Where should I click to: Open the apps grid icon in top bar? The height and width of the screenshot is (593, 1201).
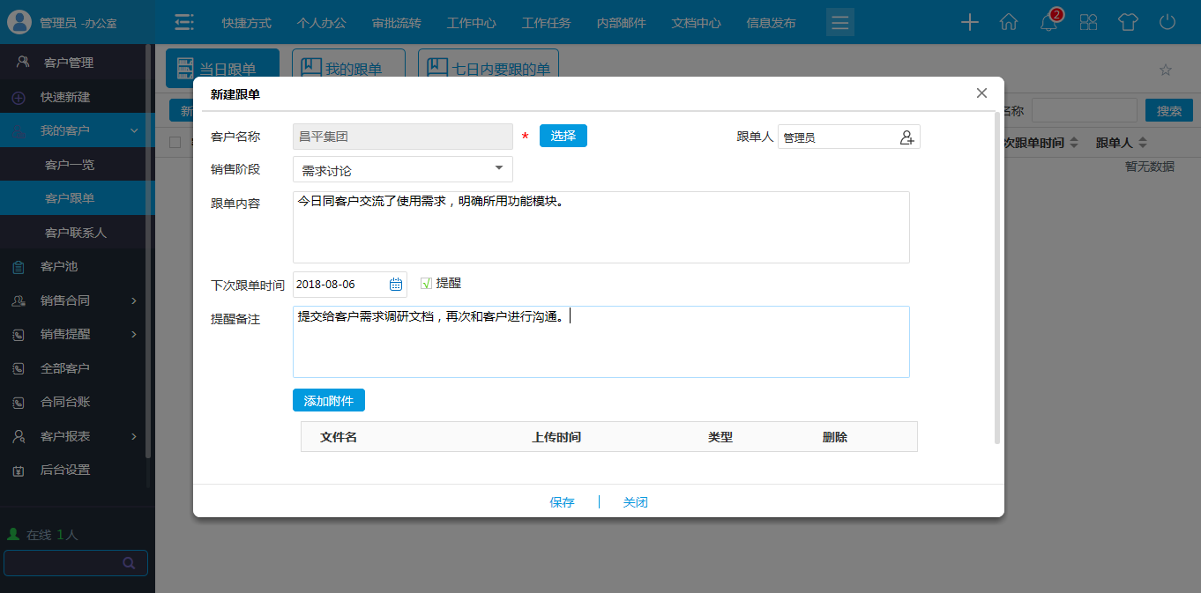pos(1088,22)
